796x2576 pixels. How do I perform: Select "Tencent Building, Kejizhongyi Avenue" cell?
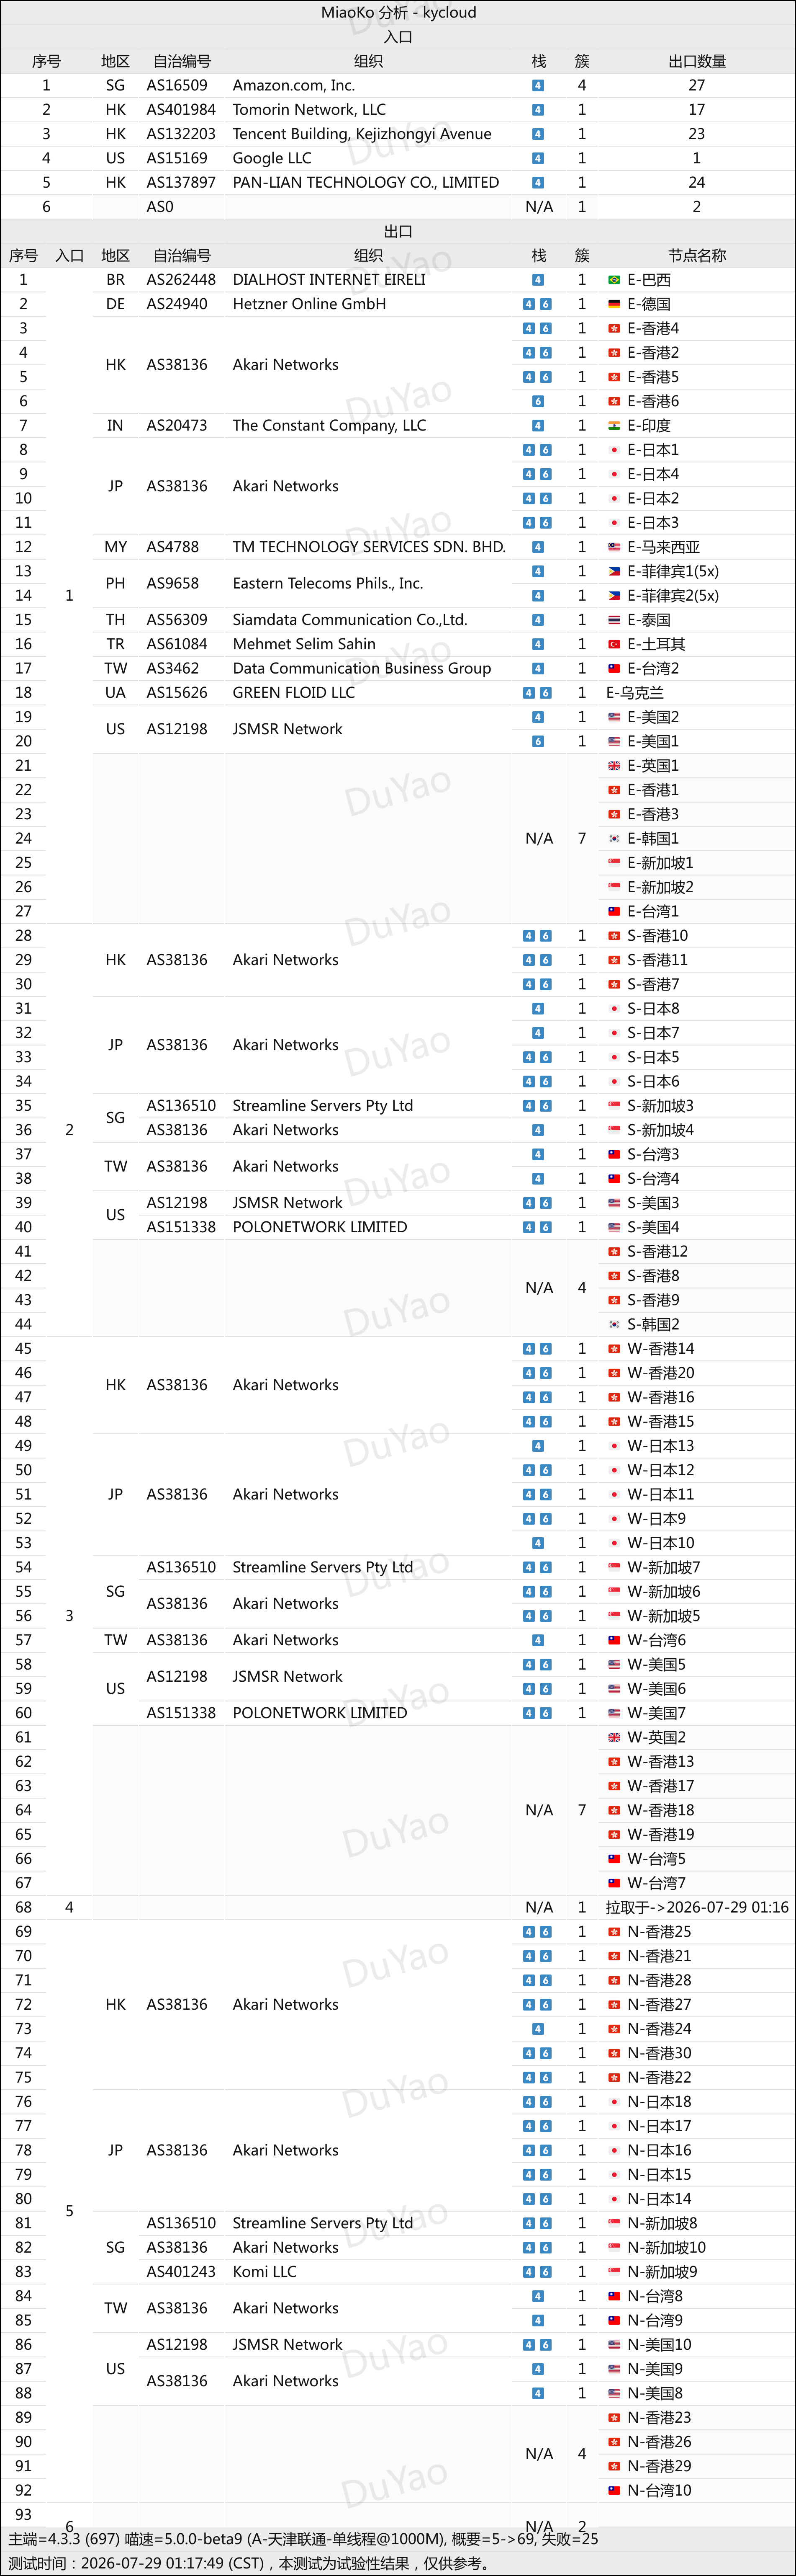[x=362, y=134]
